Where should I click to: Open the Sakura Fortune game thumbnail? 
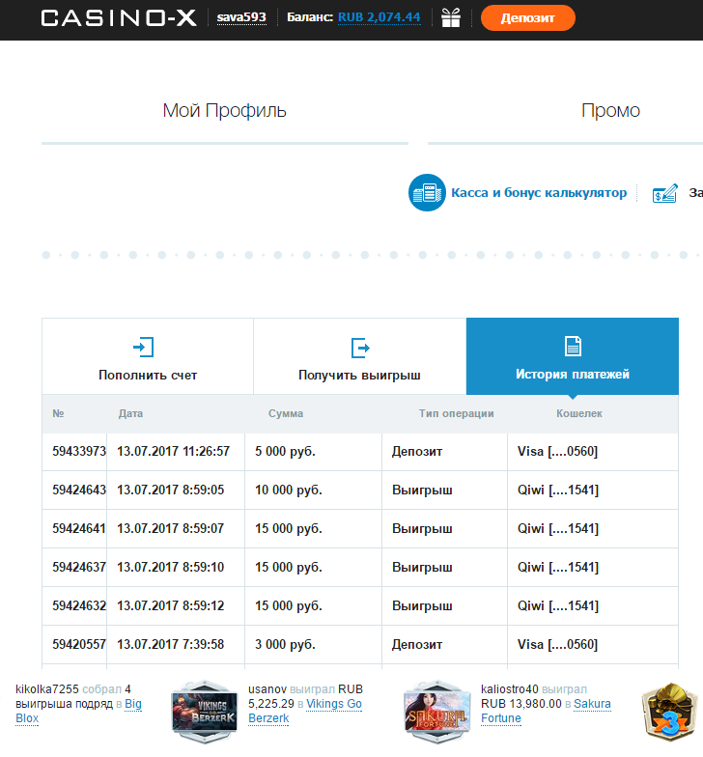436,712
